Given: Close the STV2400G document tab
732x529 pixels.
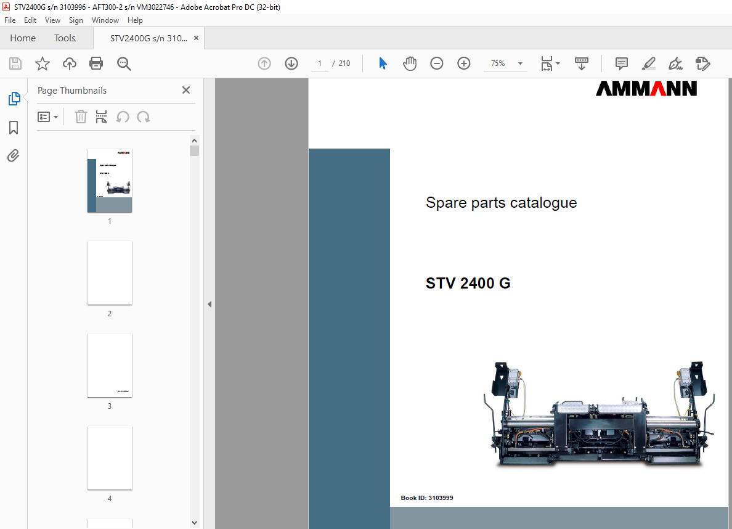Looking at the screenshot, I should [196, 38].
